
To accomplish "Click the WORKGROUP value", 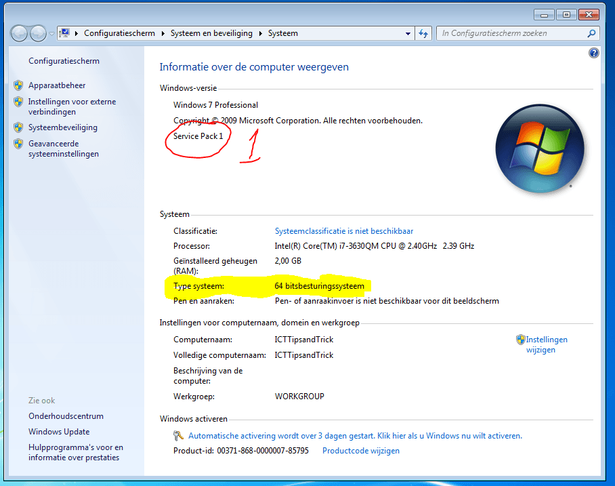I will click(299, 397).
